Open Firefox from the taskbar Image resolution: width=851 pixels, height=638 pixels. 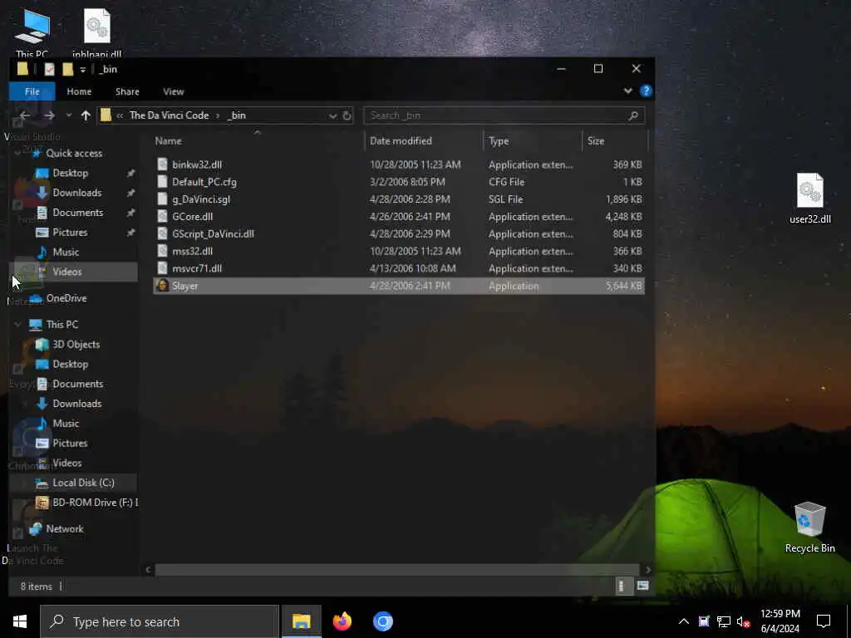point(342,621)
